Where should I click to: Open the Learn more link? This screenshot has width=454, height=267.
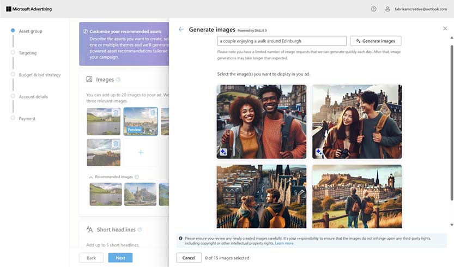284,243
